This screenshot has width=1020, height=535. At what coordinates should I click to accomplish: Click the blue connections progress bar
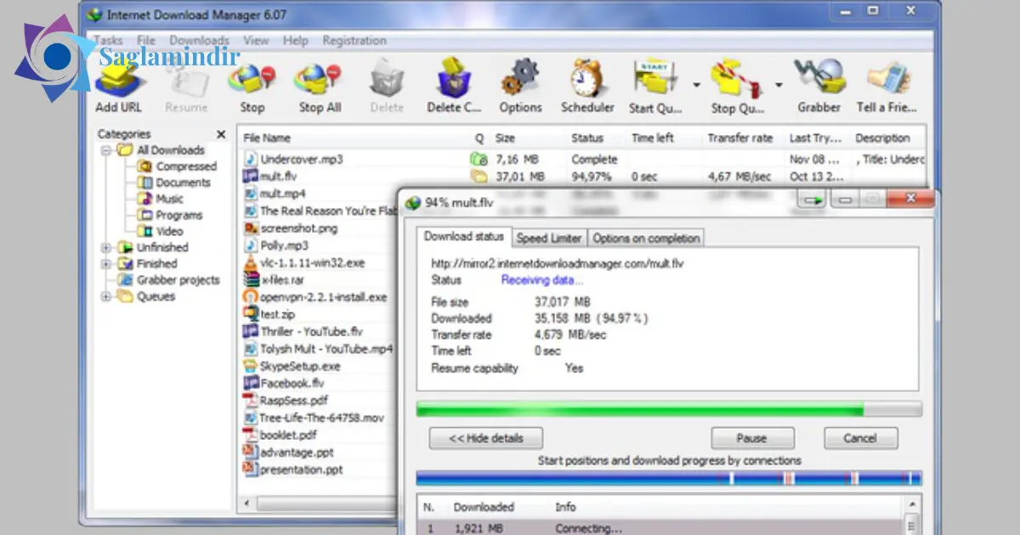tap(668, 478)
